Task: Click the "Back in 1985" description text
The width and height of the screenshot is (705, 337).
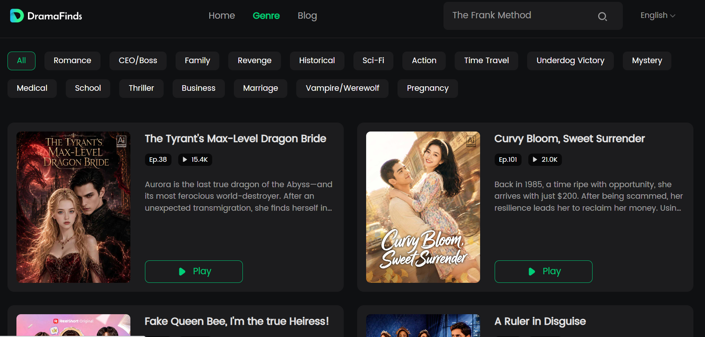Action: click(588, 196)
